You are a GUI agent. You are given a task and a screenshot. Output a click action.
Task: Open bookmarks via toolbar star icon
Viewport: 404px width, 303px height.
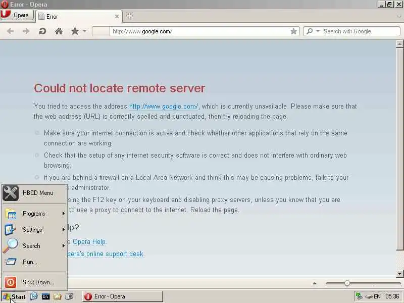[x=75, y=31]
